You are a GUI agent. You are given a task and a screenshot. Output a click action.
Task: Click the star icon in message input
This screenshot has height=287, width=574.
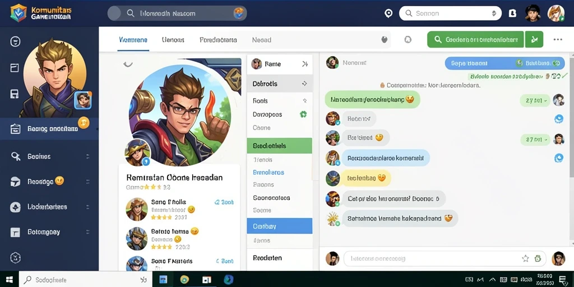point(525,258)
